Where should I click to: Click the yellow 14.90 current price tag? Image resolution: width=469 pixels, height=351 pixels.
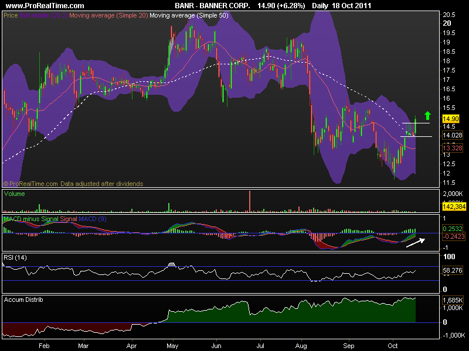tap(451, 119)
